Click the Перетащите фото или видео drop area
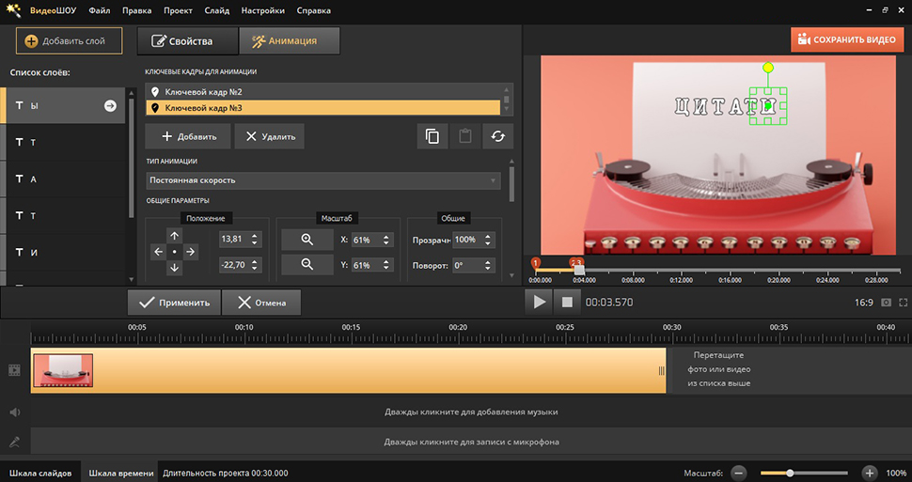 tap(719, 369)
